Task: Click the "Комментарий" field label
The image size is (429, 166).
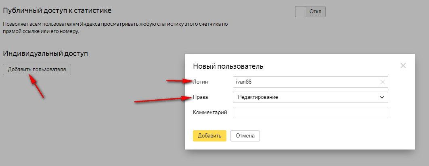Action: (210, 113)
